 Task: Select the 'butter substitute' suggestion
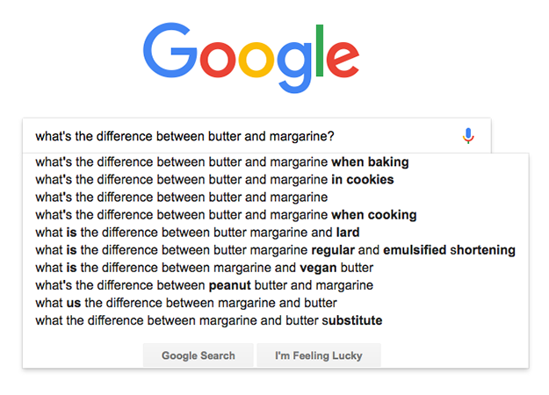(x=276, y=320)
